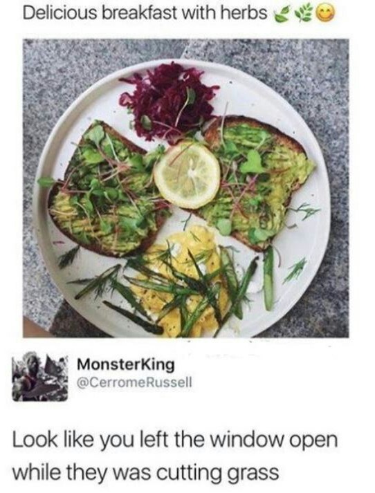Click the herb sprig emoji in caption
Image resolution: width=375 pixels, height=493 pixels.
tap(304, 15)
